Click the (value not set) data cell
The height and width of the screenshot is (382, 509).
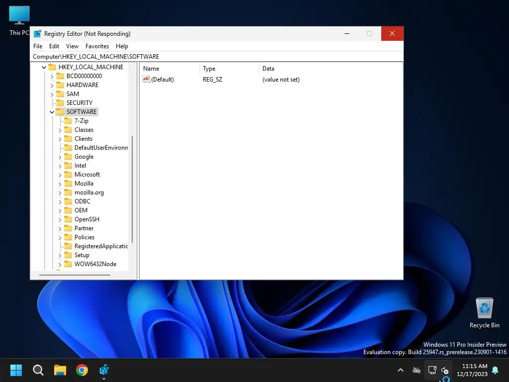coord(281,80)
